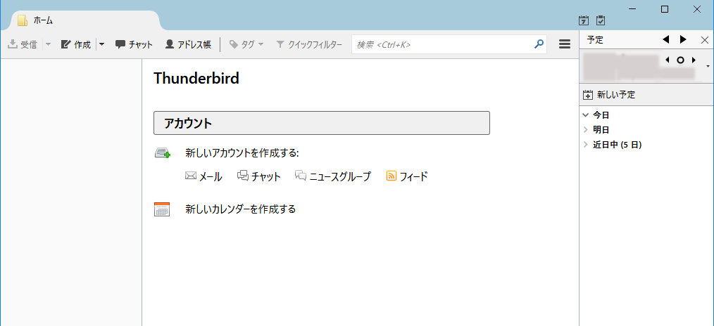The width and height of the screenshot is (714, 326).
Task: Go to next day in 予定 pane
Action: pyautogui.click(x=683, y=40)
